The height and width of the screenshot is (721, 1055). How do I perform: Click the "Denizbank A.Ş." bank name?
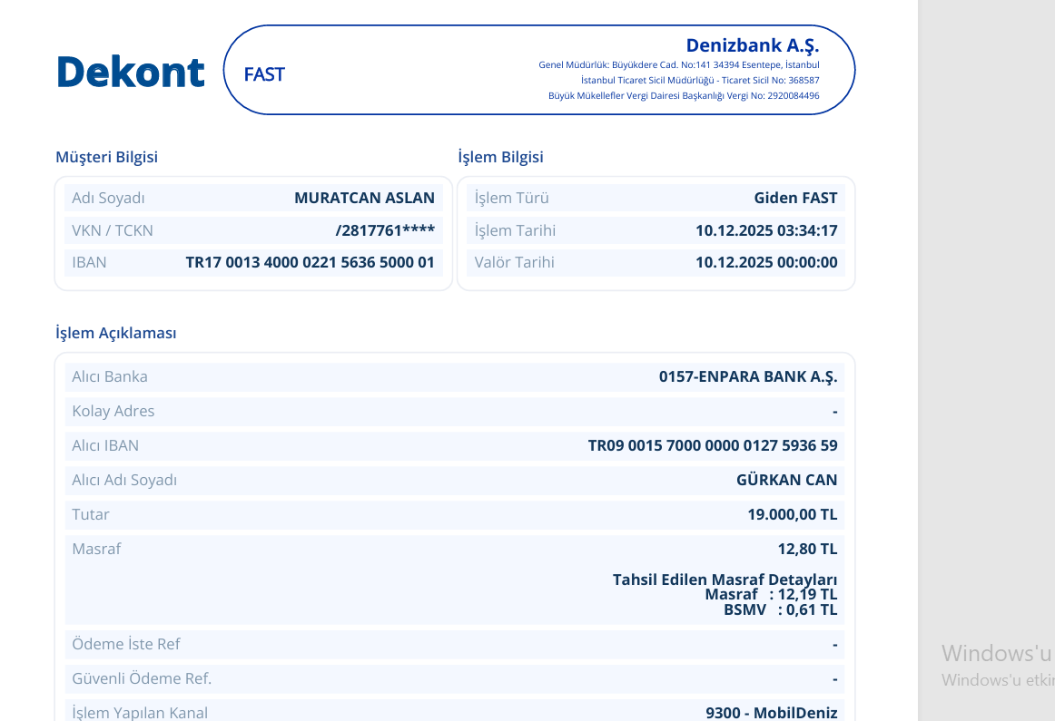coord(753,45)
